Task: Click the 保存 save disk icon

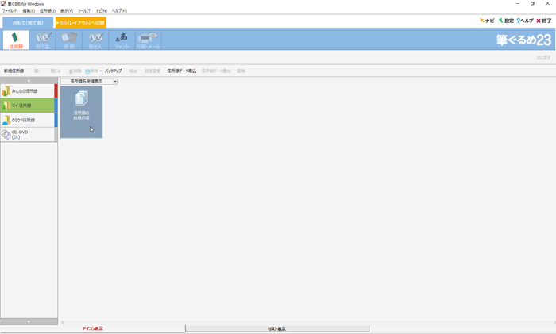Action: [x=87, y=71]
